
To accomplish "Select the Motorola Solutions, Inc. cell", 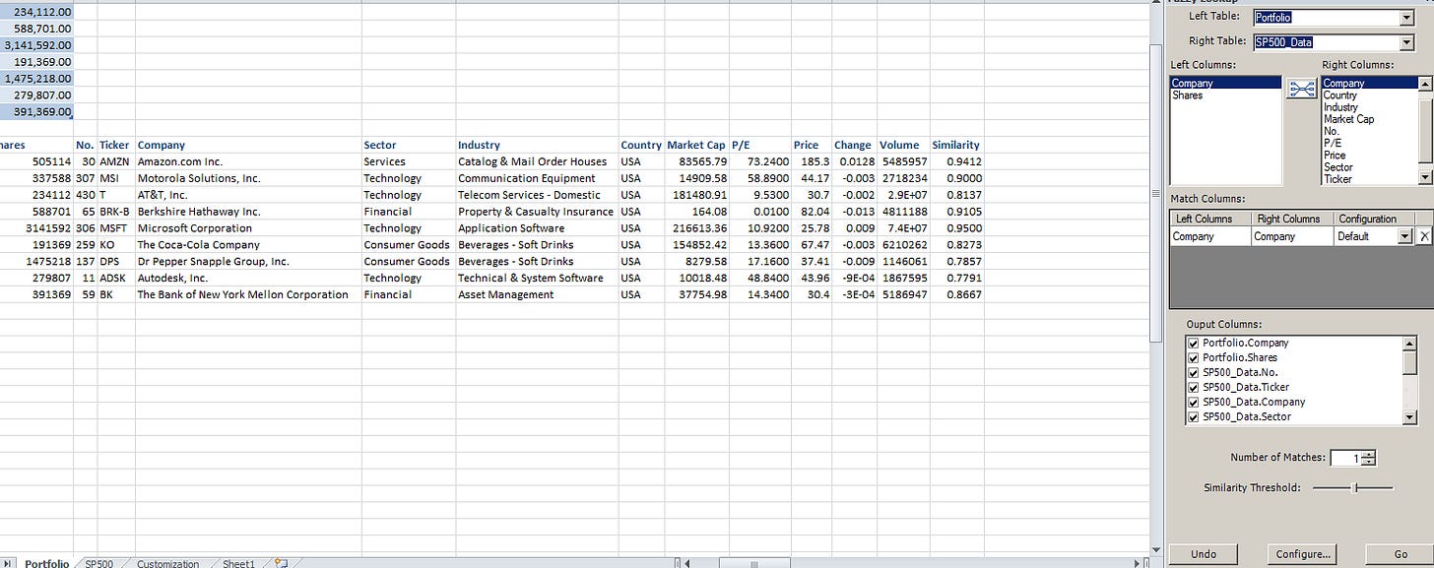I will pos(248,178).
